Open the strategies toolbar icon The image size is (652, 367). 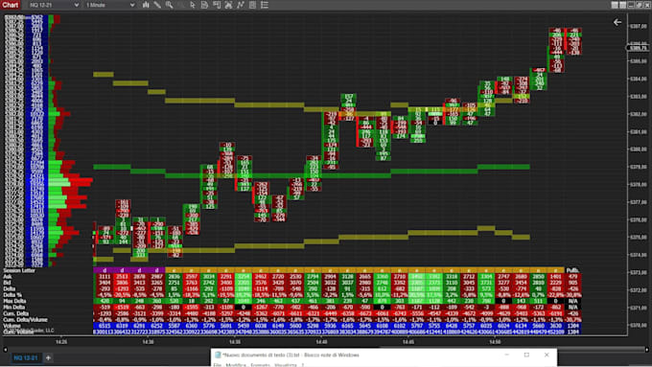click(x=241, y=5)
